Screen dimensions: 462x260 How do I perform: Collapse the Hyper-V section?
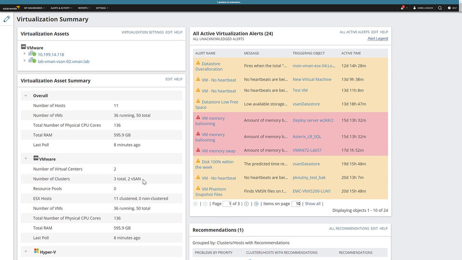[x=26, y=252]
